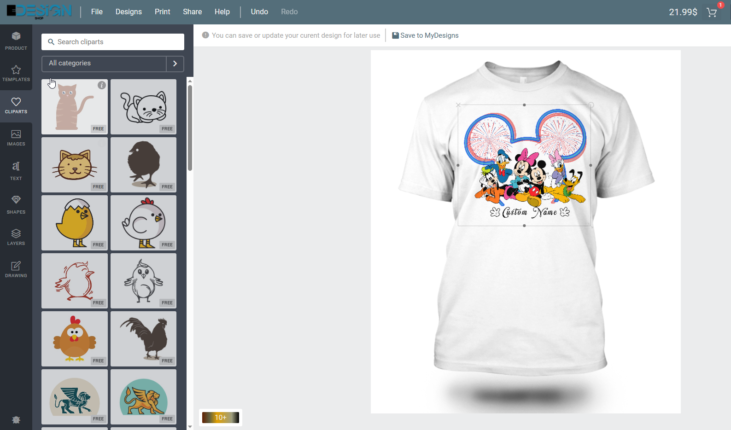731x430 pixels.
Task: Open the Drawing sidebar panel
Action: point(16,269)
